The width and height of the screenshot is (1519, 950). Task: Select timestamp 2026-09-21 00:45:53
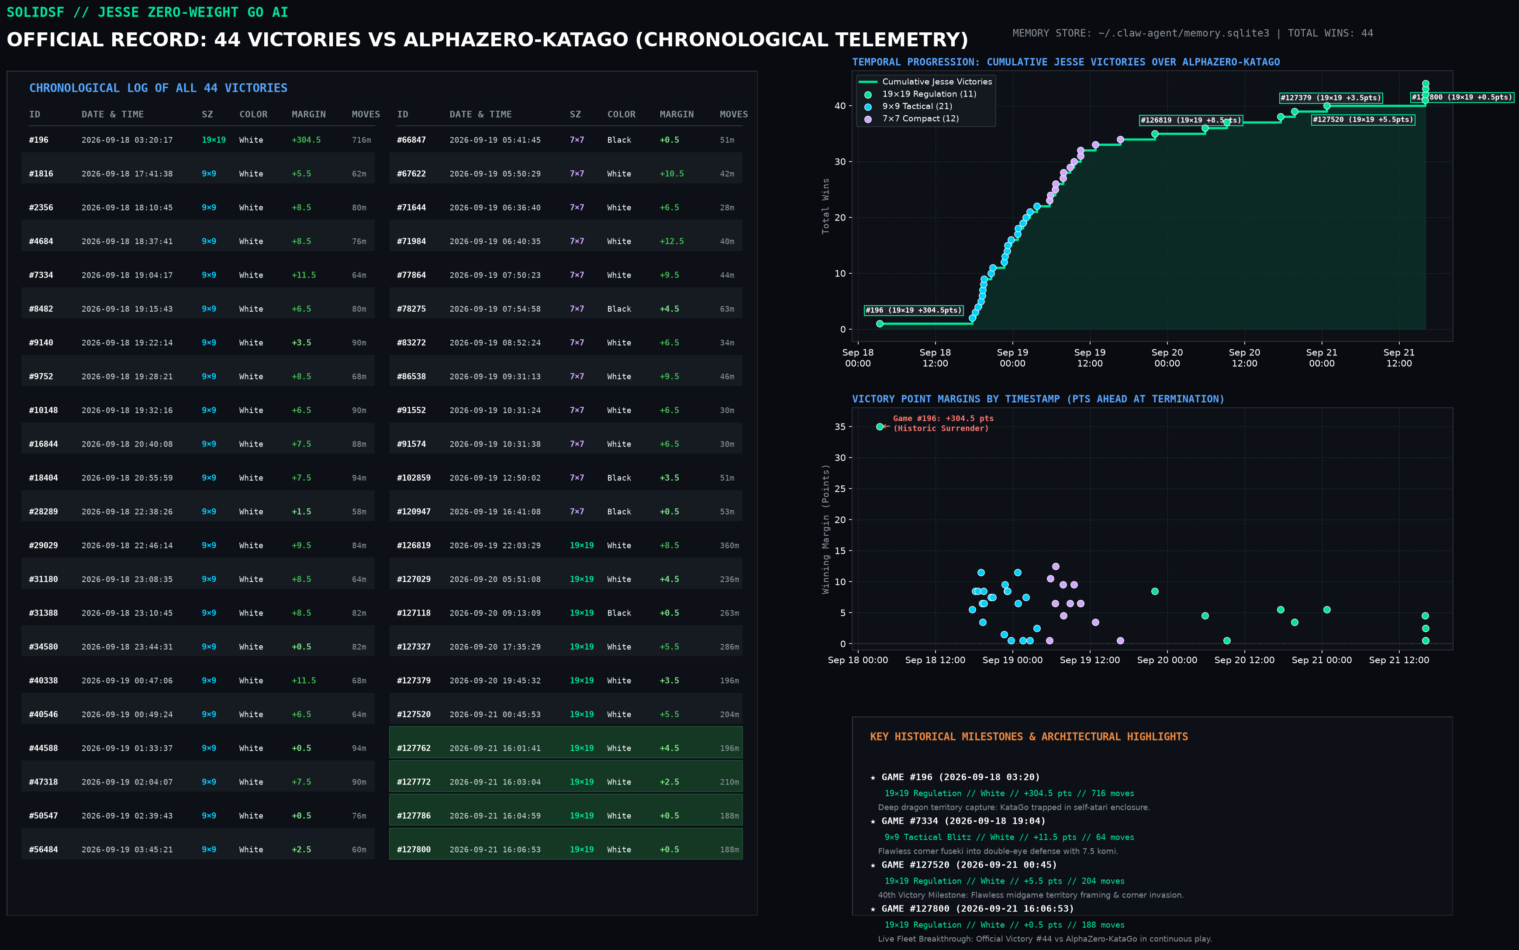(494, 715)
